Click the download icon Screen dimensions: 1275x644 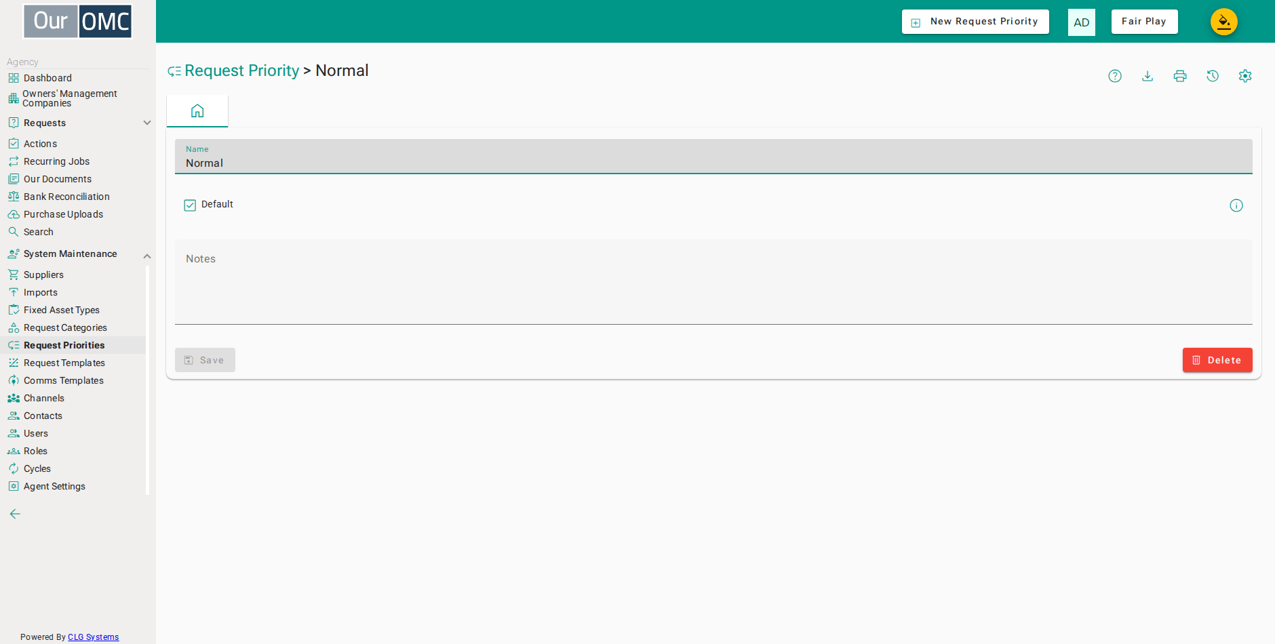1147,76
